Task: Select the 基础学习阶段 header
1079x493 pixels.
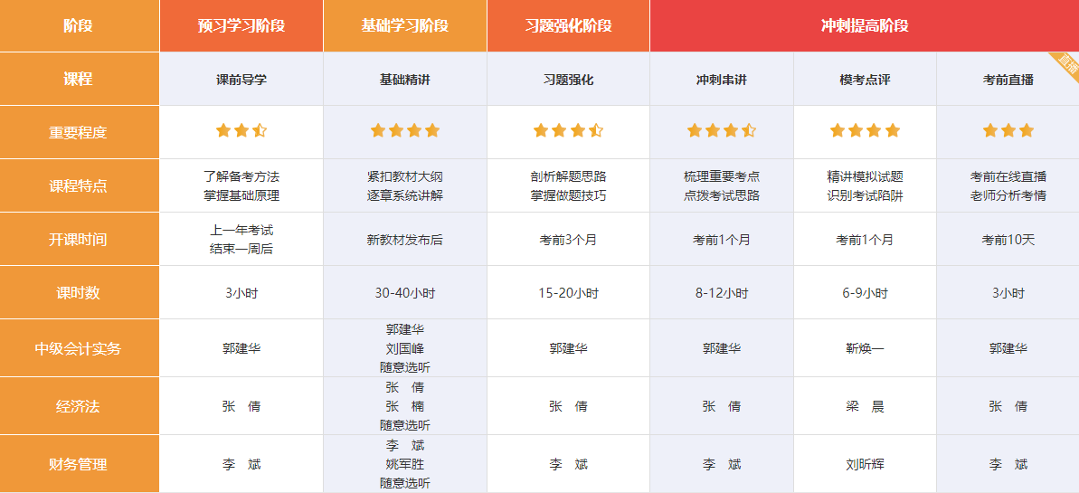Action: click(404, 26)
